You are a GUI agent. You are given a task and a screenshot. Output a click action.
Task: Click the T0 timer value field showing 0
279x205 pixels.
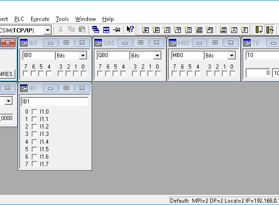coord(258,73)
